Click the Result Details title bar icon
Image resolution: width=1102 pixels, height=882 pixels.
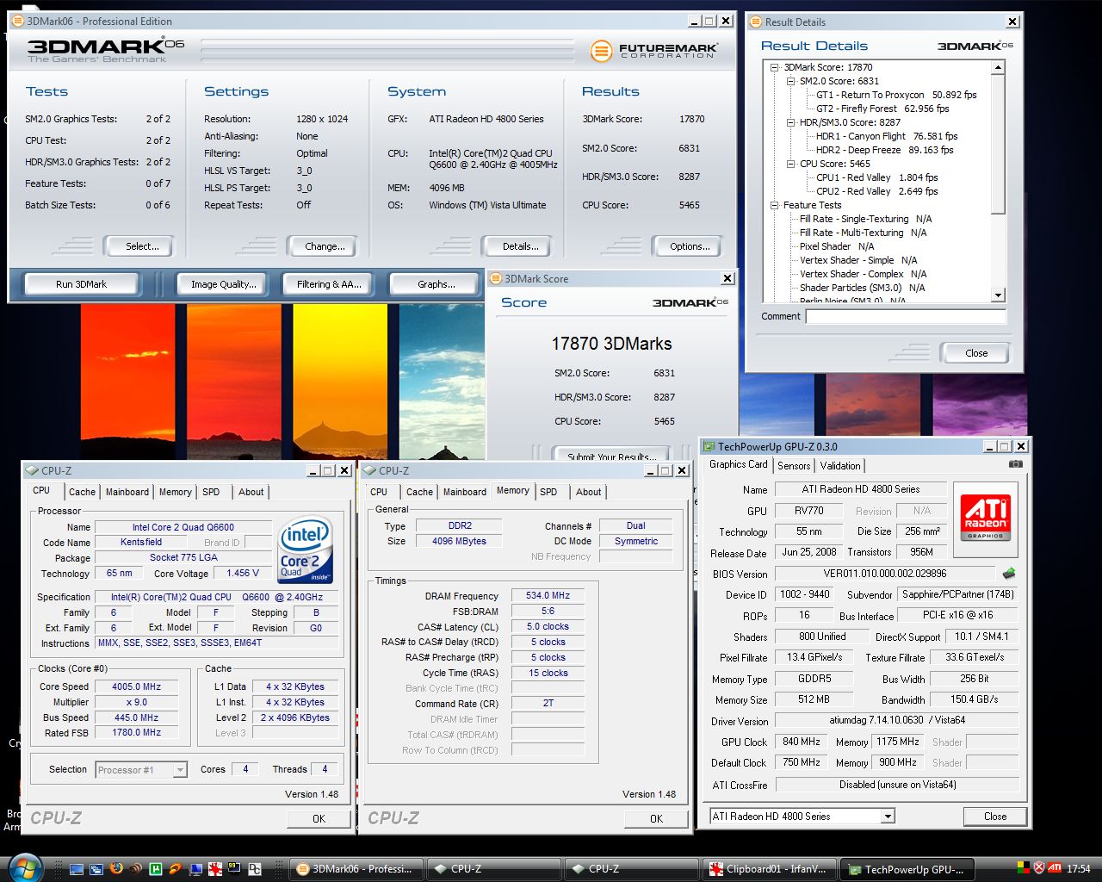[x=755, y=22]
